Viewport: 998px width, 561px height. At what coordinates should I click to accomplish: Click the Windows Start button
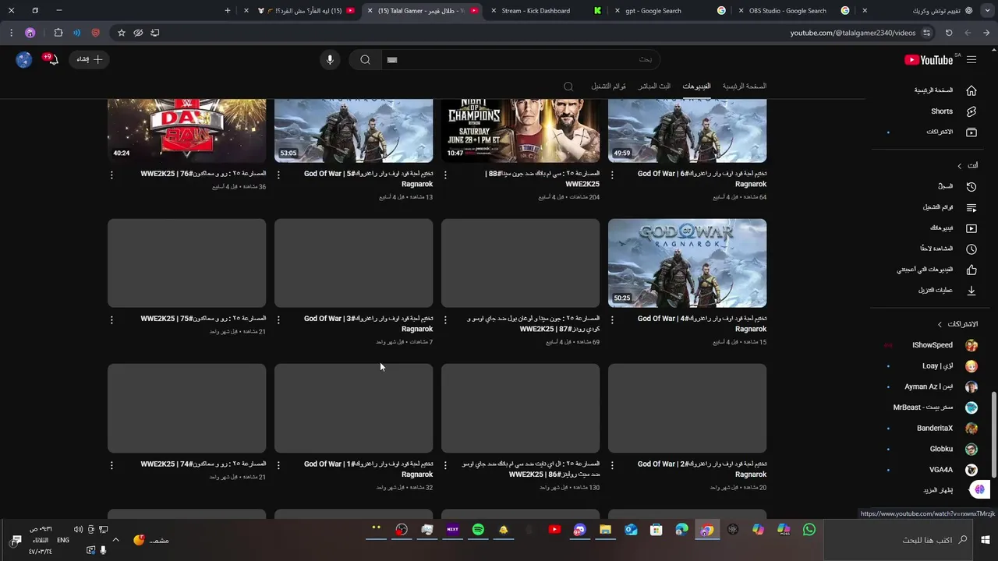(x=986, y=540)
